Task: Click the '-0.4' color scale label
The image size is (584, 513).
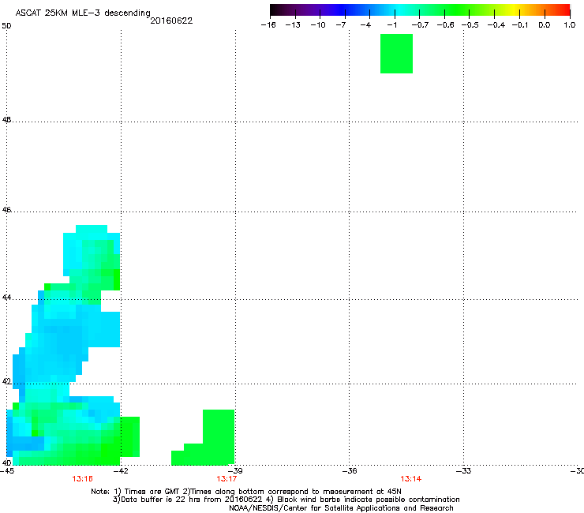Action: tap(496, 25)
